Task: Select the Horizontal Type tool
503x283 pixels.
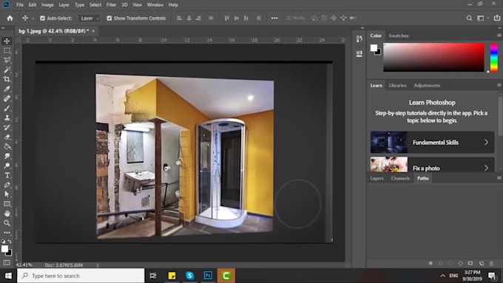Action: point(7,175)
